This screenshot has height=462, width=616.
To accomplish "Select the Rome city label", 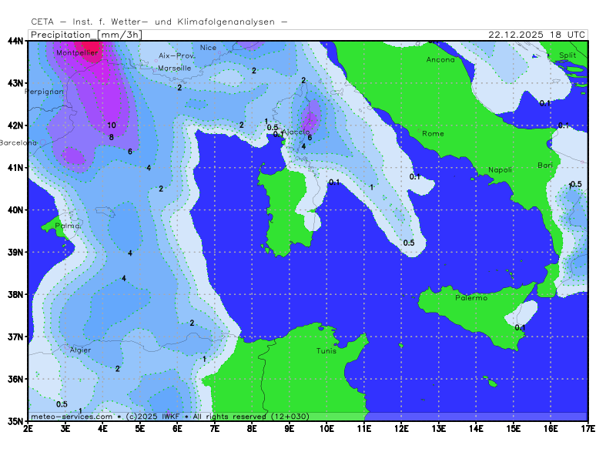I will pos(433,134).
